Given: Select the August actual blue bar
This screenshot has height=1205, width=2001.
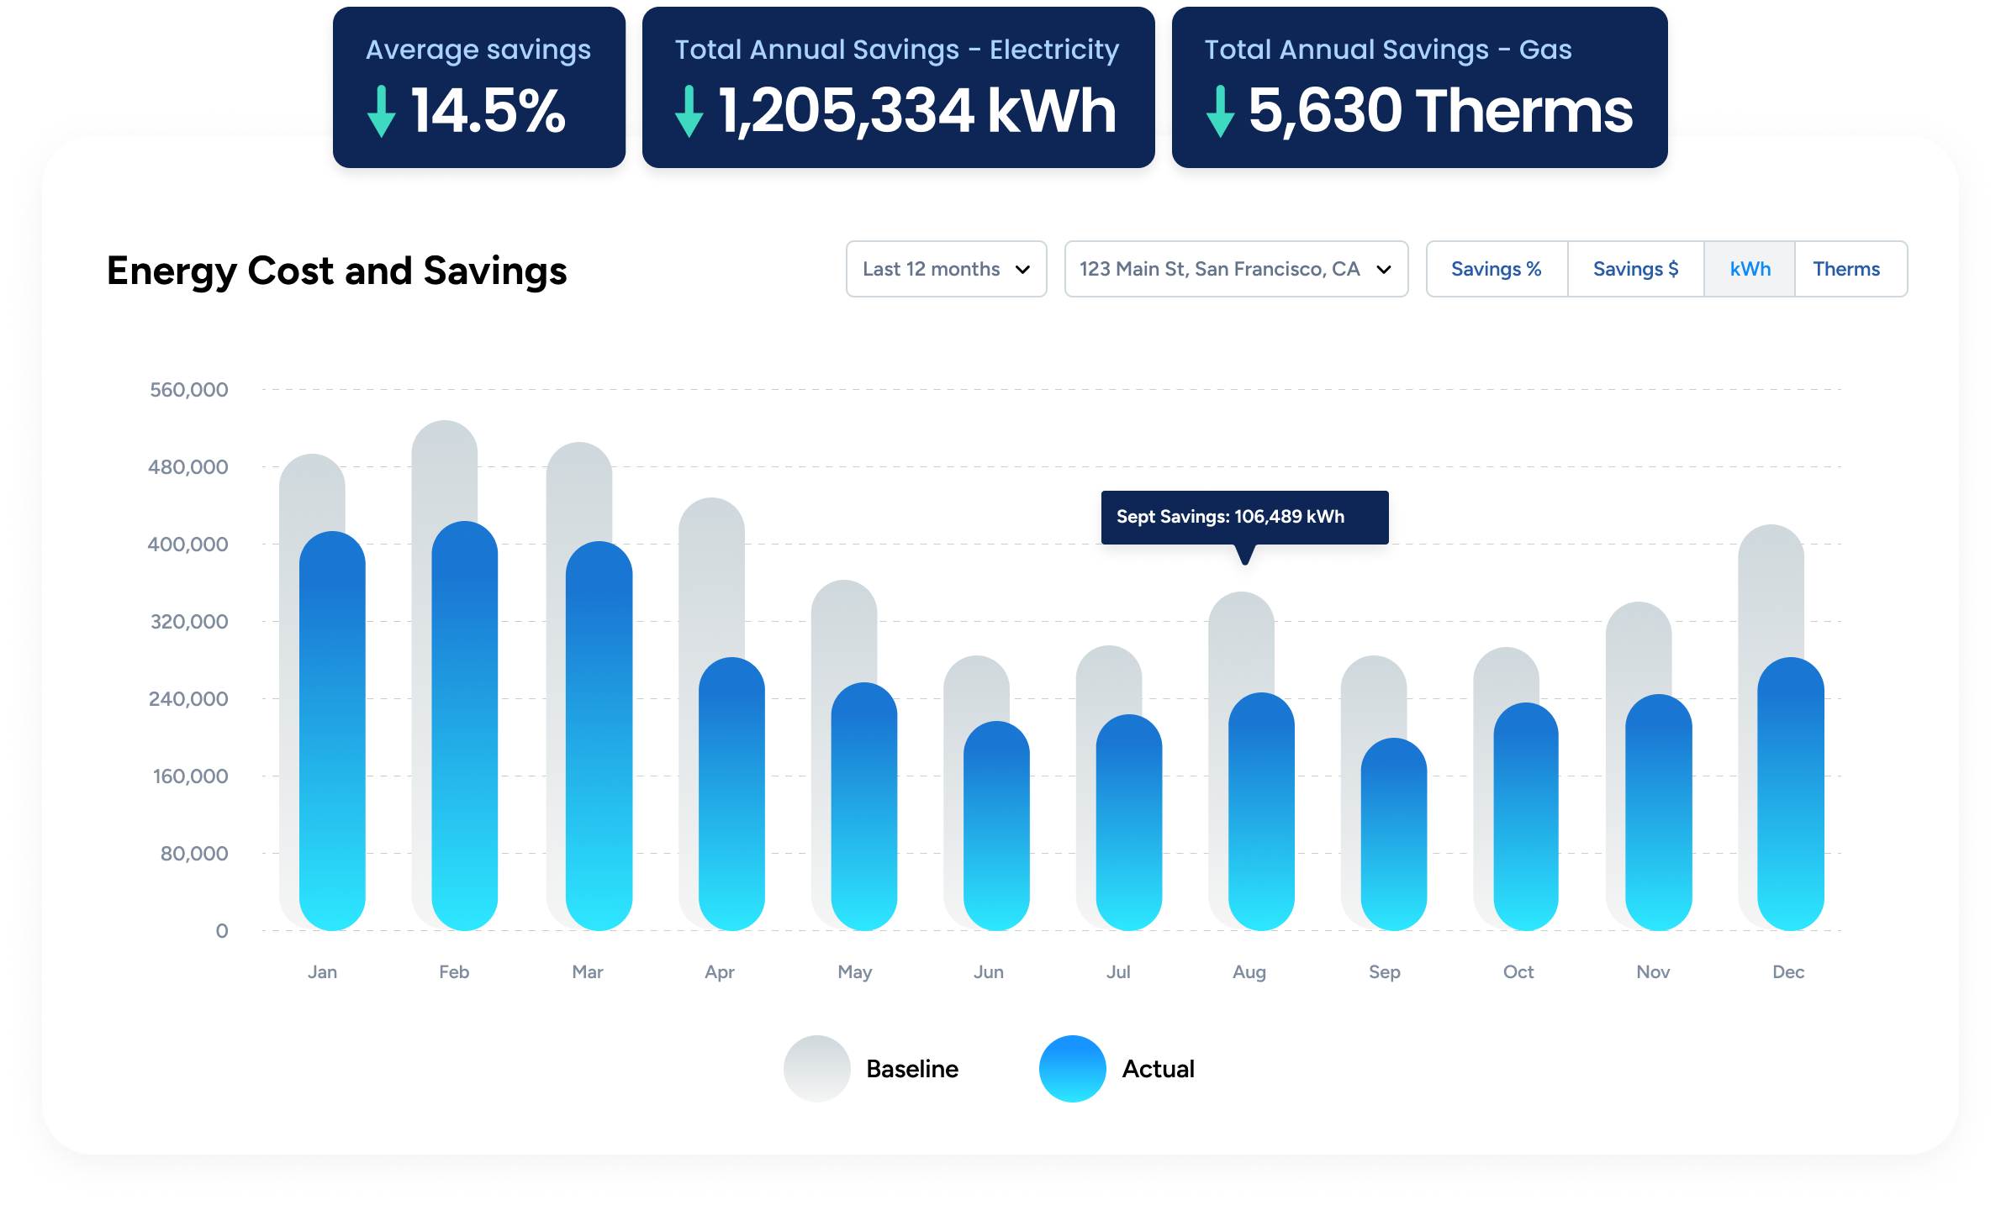Looking at the screenshot, I should coord(1261,812).
